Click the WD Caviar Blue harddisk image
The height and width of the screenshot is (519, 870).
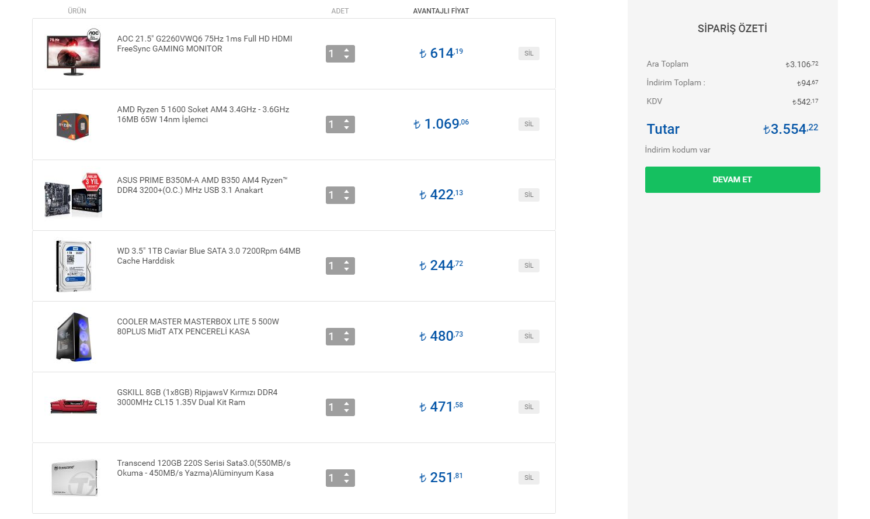pos(74,266)
